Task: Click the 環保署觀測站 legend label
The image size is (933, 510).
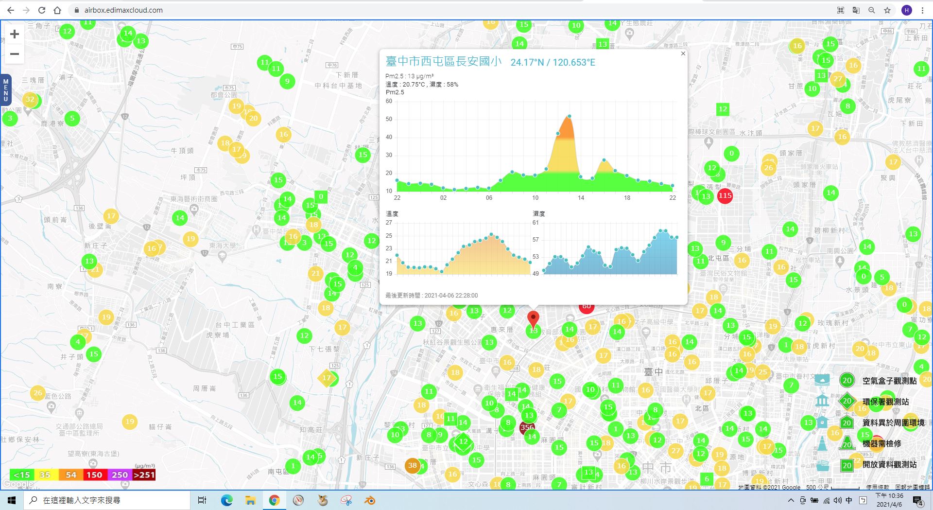Action: pos(885,402)
